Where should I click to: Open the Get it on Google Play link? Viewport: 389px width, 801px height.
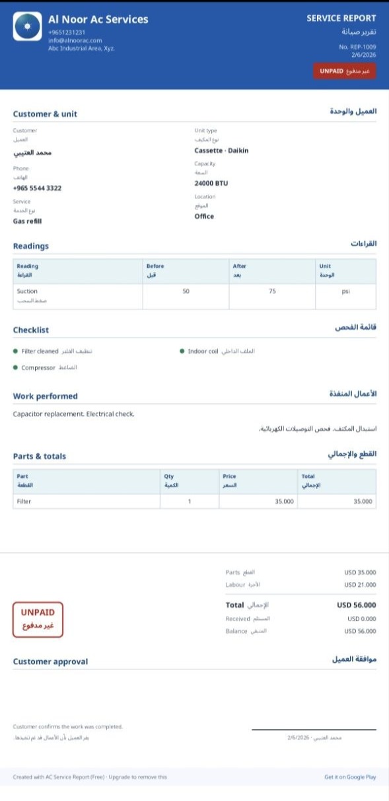[350, 777]
